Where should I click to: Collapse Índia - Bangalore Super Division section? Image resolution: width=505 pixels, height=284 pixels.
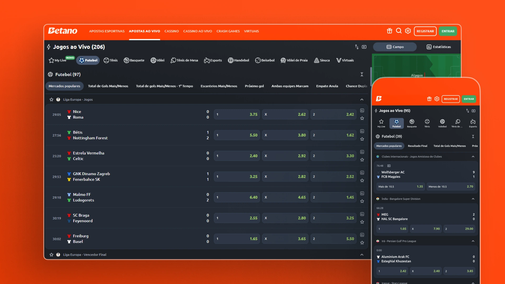[473, 199]
